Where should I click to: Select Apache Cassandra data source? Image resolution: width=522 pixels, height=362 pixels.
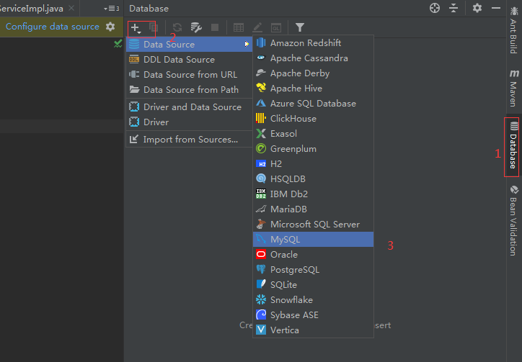pos(313,58)
